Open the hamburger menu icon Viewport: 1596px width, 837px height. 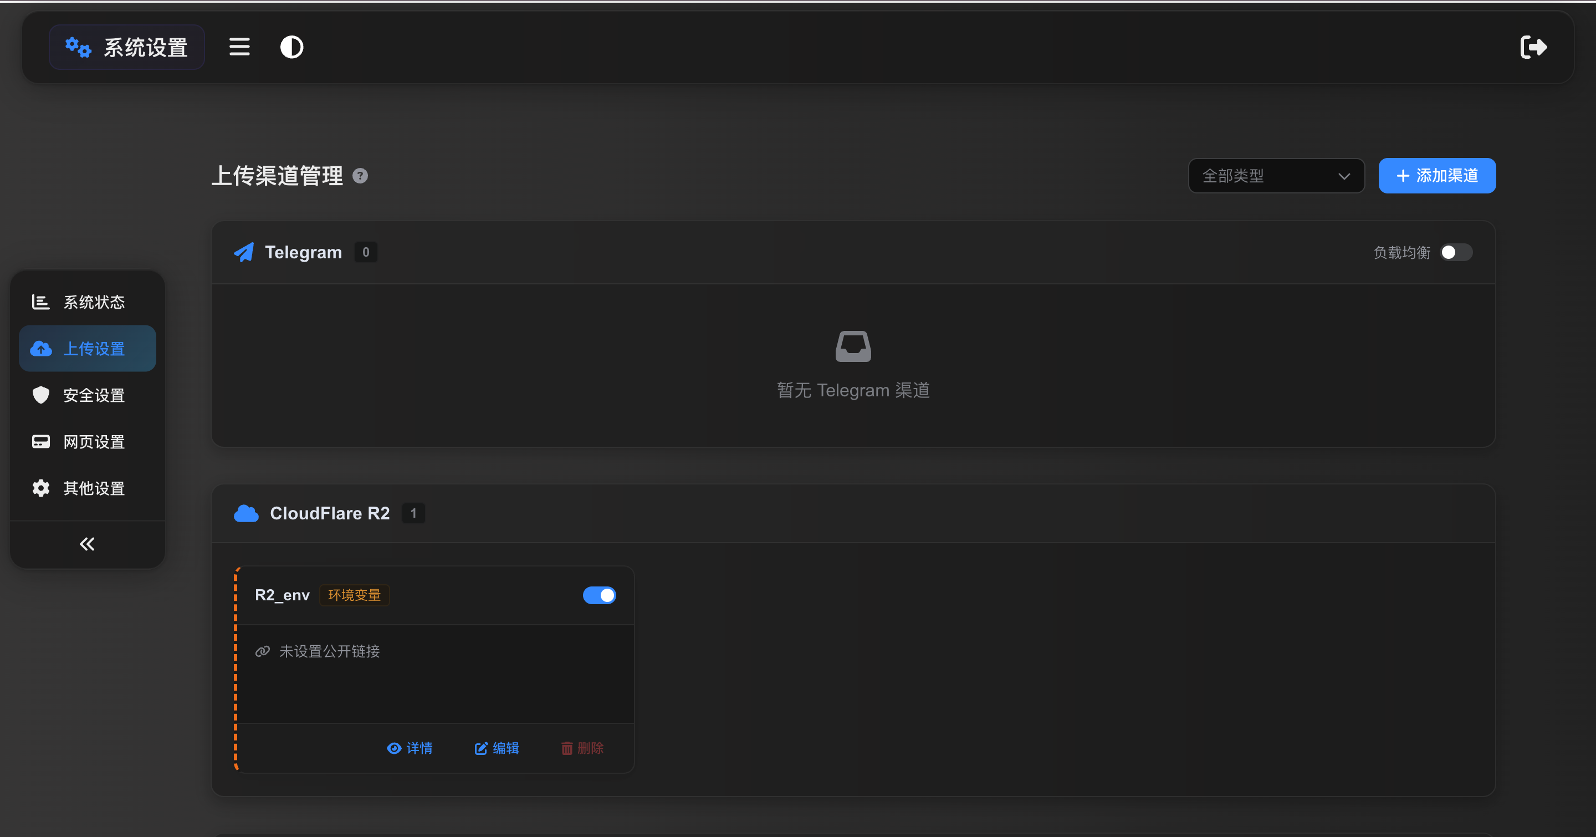click(239, 47)
